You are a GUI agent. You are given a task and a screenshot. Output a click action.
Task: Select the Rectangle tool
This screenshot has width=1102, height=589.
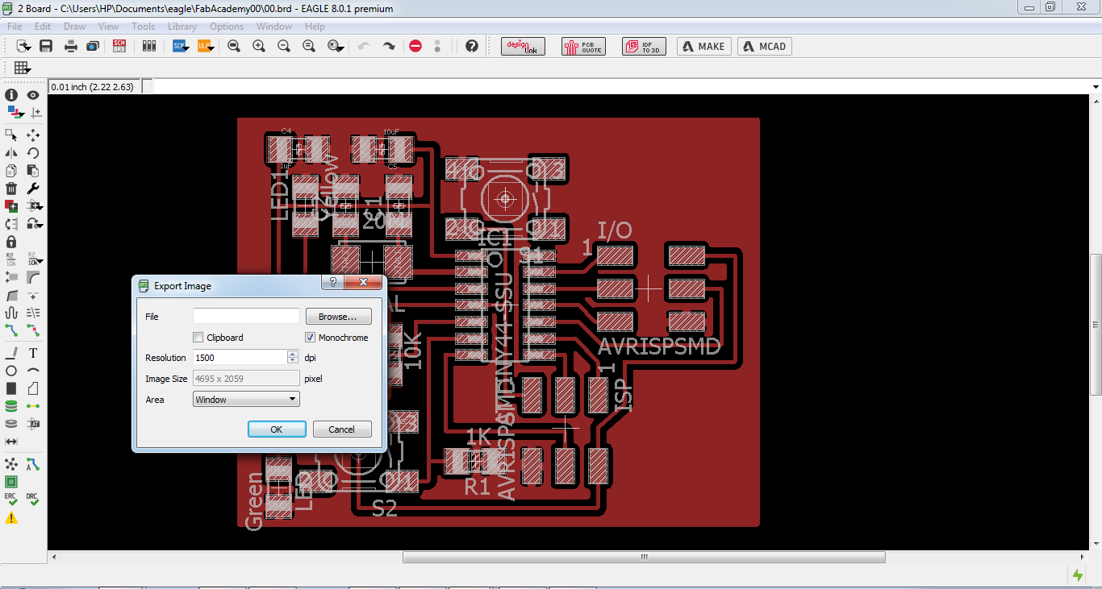pos(11,388)
